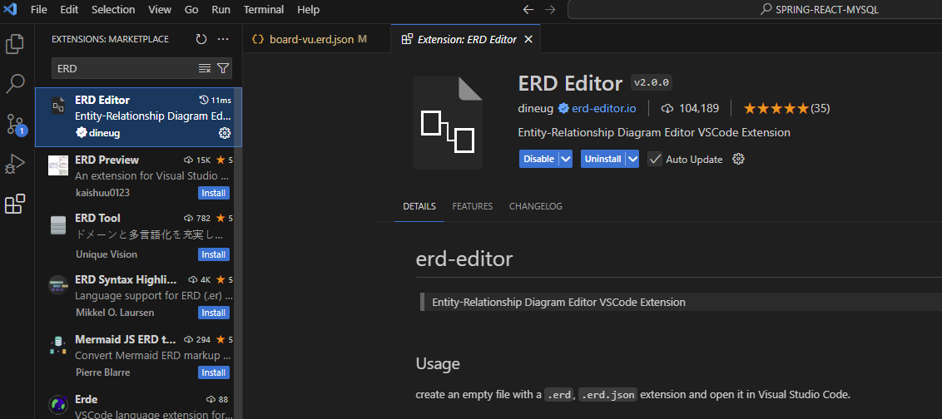This screenshot has width=942, height=419.
Task: Switch to the board-vu.erd.json editor tab
Action: click(x=316, y=39)
